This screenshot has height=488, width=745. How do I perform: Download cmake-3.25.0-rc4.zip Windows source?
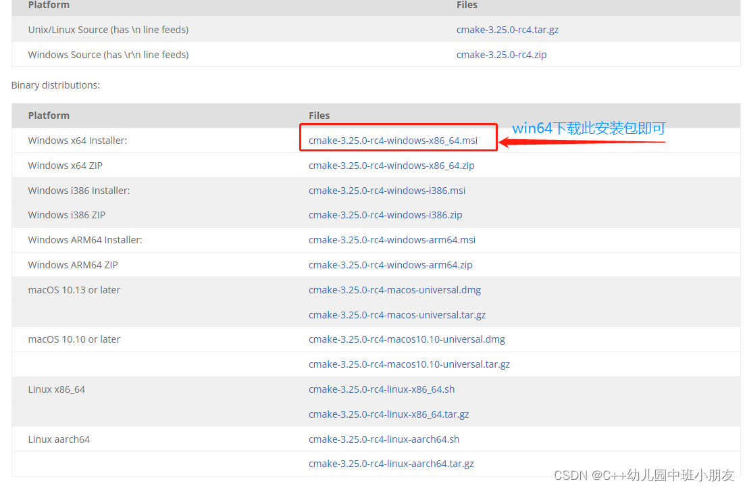click(x=501, y=55)
